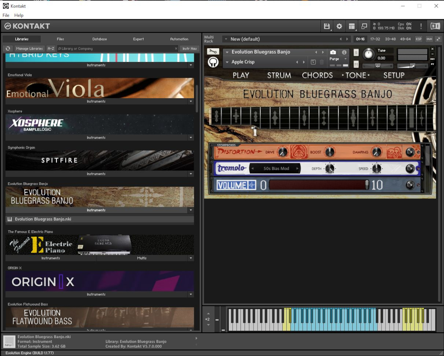Image resolution: width=444 pixels, height=356 pixels.
Task: Toggle the Tremolo stompbox footswitch
Action: click(x=410, y=169)
